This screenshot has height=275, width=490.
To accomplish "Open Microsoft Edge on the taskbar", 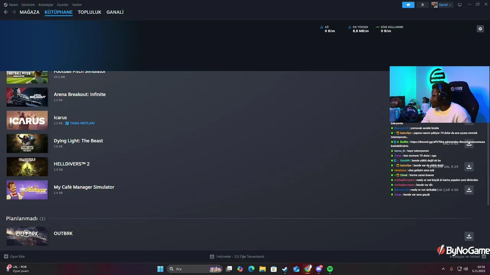I will (251, 269).
